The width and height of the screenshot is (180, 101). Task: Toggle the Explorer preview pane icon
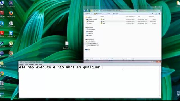click(x=156, y=14)
